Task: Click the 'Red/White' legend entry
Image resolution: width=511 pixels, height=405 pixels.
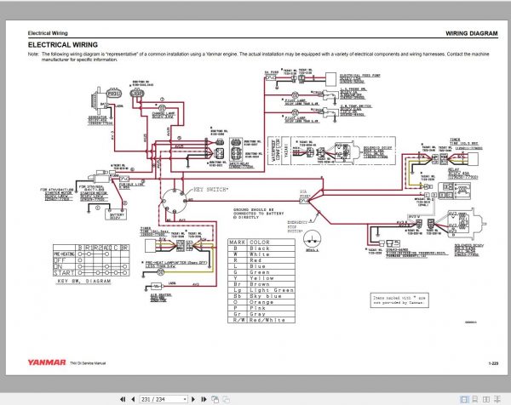Action: point(267,320)
